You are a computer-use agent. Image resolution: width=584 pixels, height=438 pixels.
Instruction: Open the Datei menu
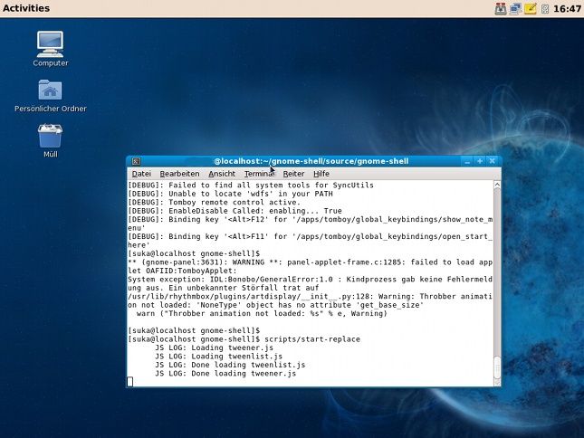(141, 174)
